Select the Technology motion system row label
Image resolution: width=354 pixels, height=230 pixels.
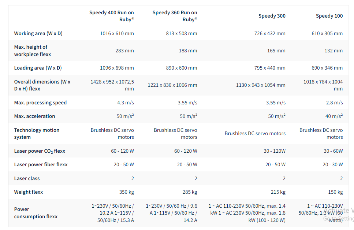pos(37,134)
